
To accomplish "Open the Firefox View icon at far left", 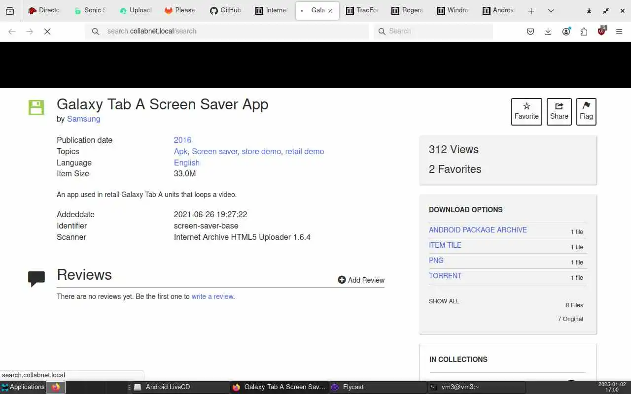I will 10,10.
